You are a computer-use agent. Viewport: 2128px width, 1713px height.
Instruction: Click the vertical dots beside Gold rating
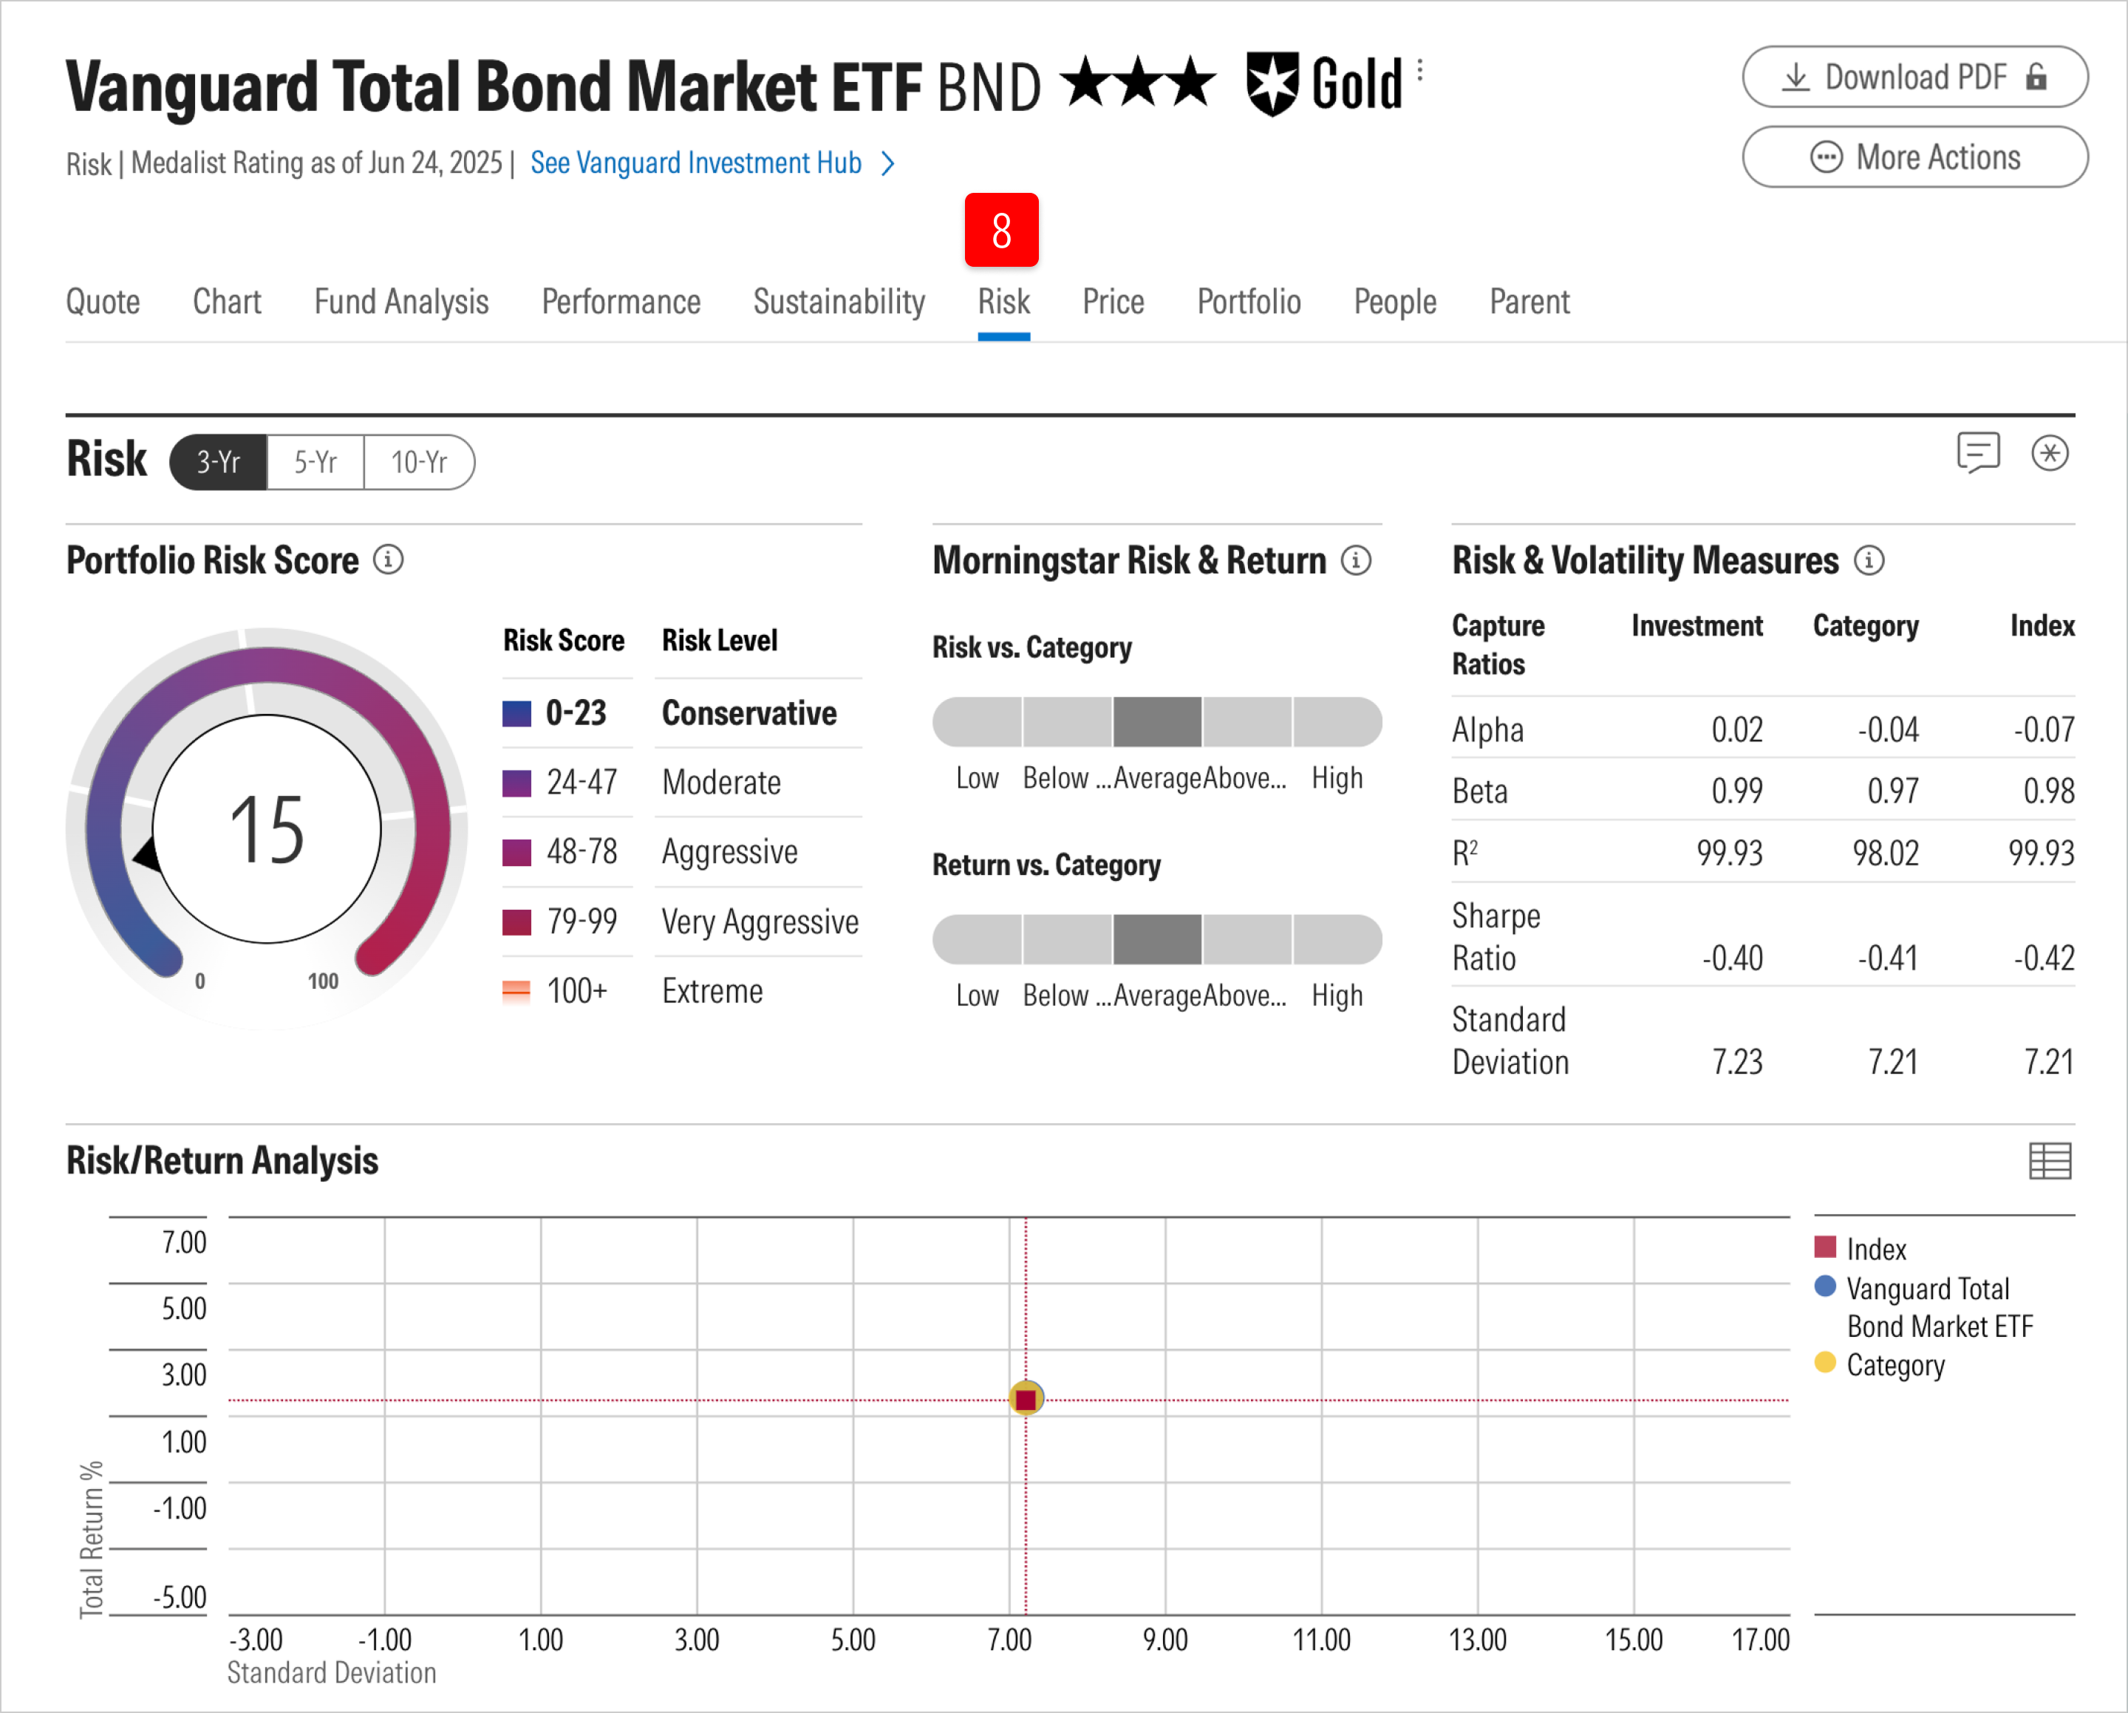(1419, 70)
